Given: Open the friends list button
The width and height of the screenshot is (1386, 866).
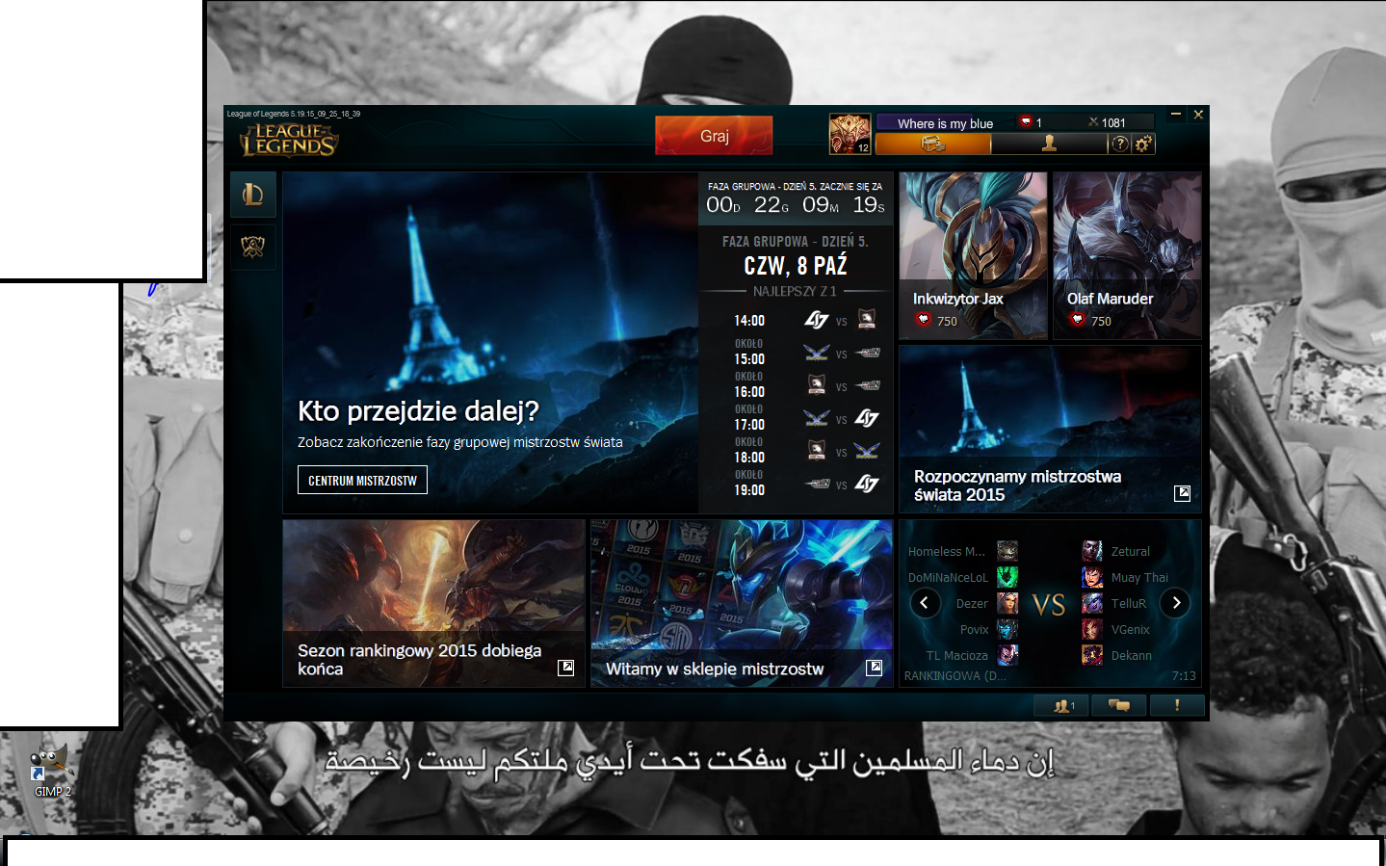Looking at the screenshot, I should coord(1061,705).
